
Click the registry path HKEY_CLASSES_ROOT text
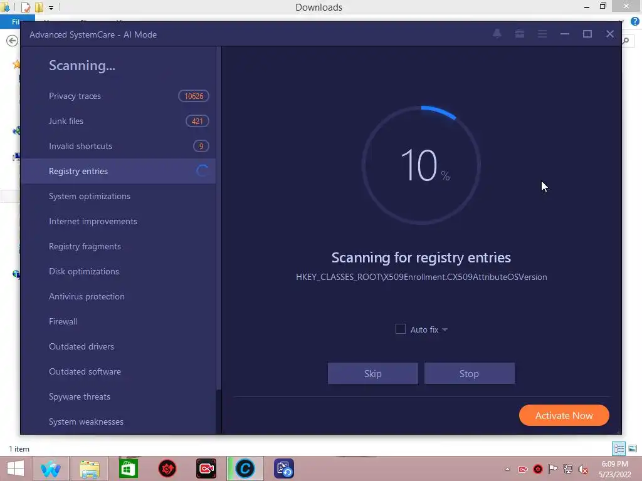[421, 277]
